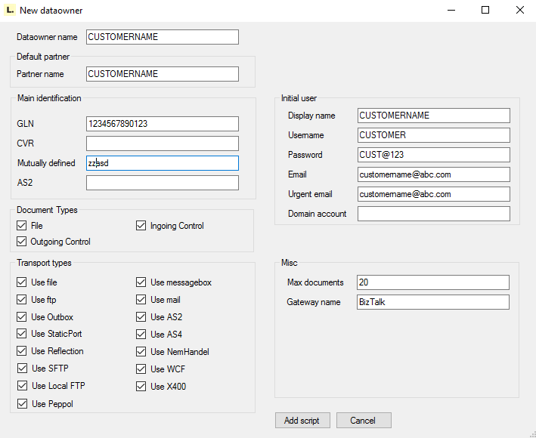
Task: Toggle the Outgoing Control checkbox
Action: (x=21, y=242)
